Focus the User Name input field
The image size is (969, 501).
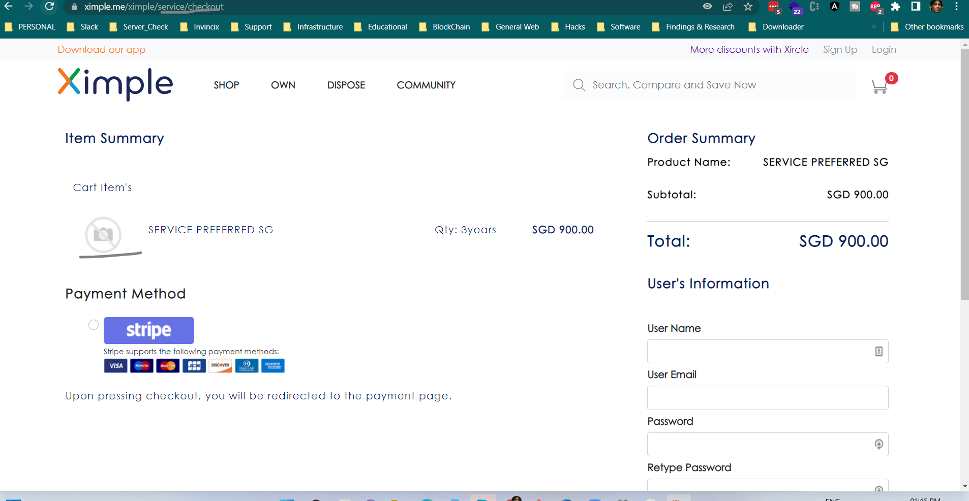click(x=768, y=351)
